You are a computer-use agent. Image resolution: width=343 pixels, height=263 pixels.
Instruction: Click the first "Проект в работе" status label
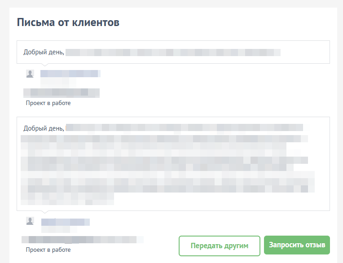tap(48, 103)
